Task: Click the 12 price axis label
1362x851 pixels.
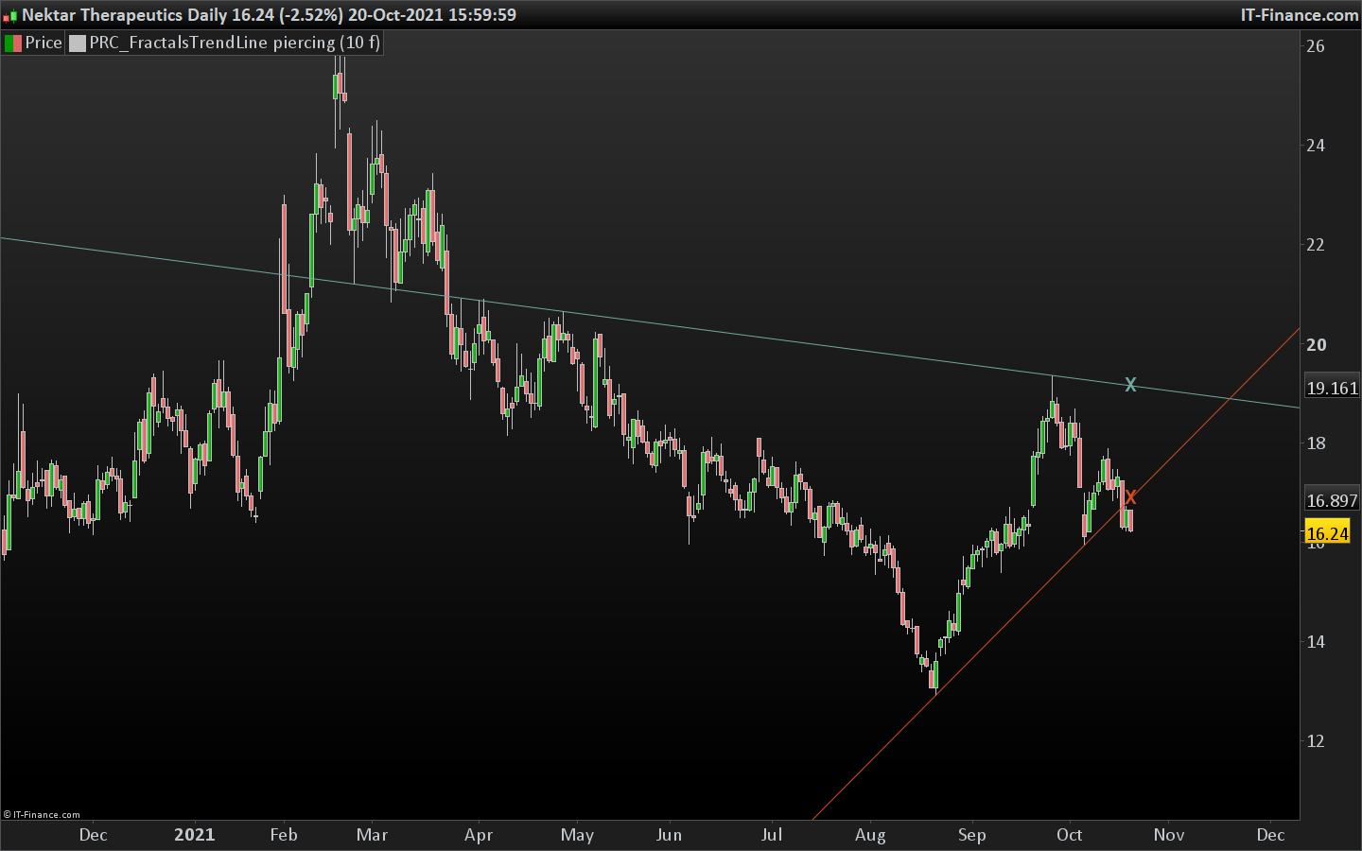Action: (1316, 741)
